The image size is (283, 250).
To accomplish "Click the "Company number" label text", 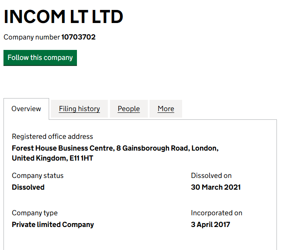I will (32, 37).
